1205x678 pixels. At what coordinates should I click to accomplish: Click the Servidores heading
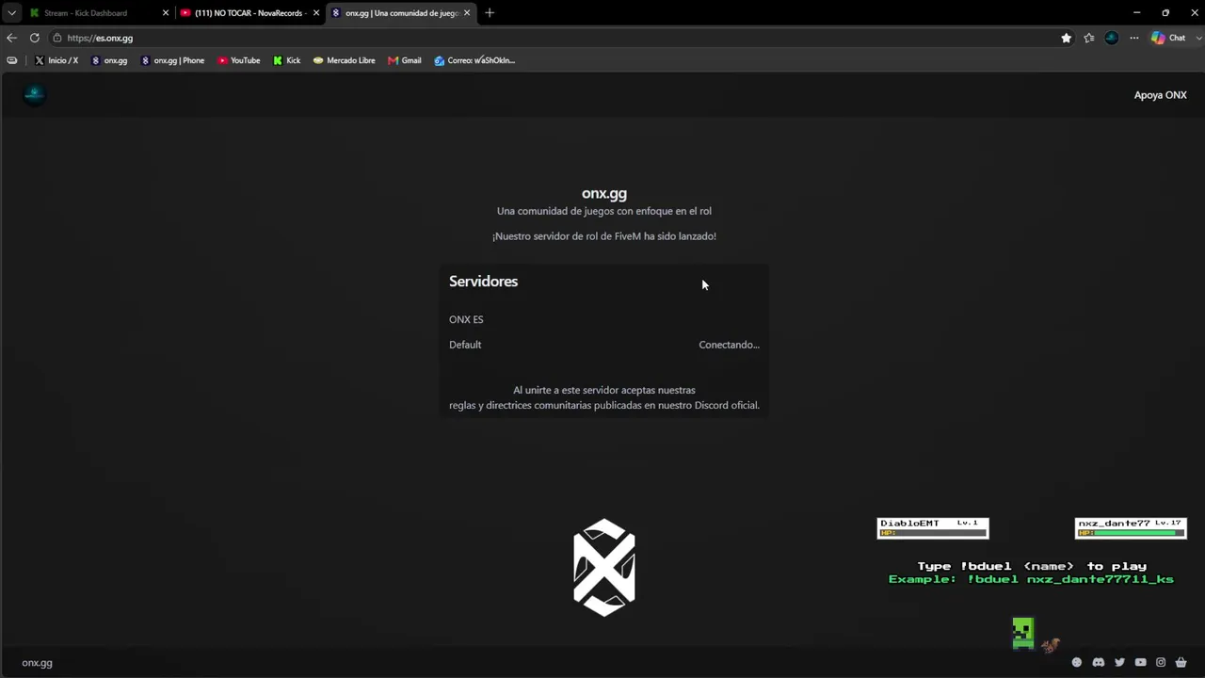(483, 282)
